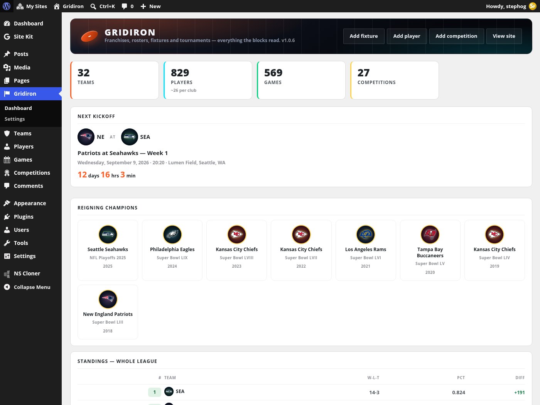The width and height of the screenshot is (540, 405).
Task: Click SEA team in standings row 1
Action: click(174, 391)
